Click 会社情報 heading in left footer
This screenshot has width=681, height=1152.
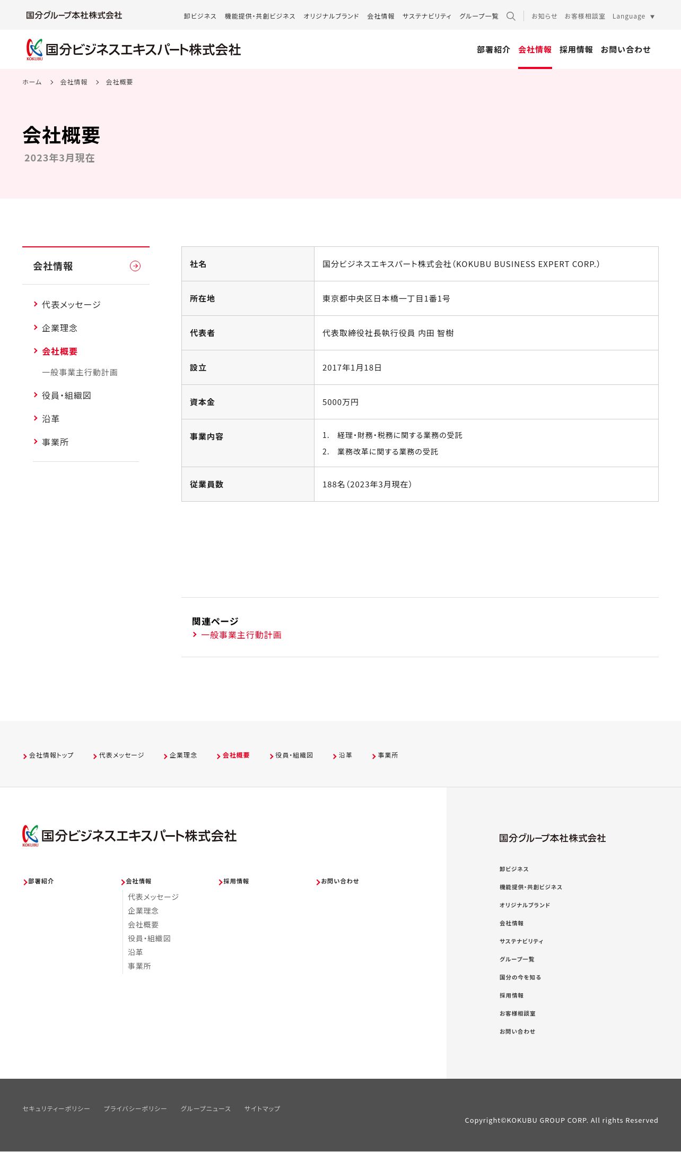tap(138, 881)
